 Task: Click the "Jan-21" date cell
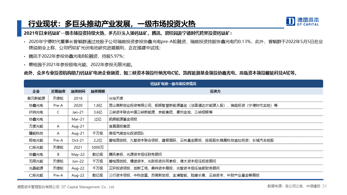coord(78,112)
